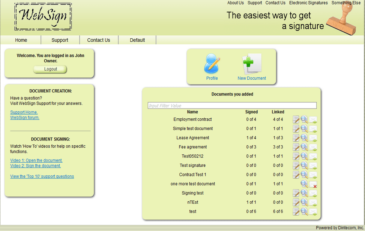Edit the nTEst document with the pencil icon
Image resolution: width=365 pixels, height=231 pixels.
click(295, 202)
